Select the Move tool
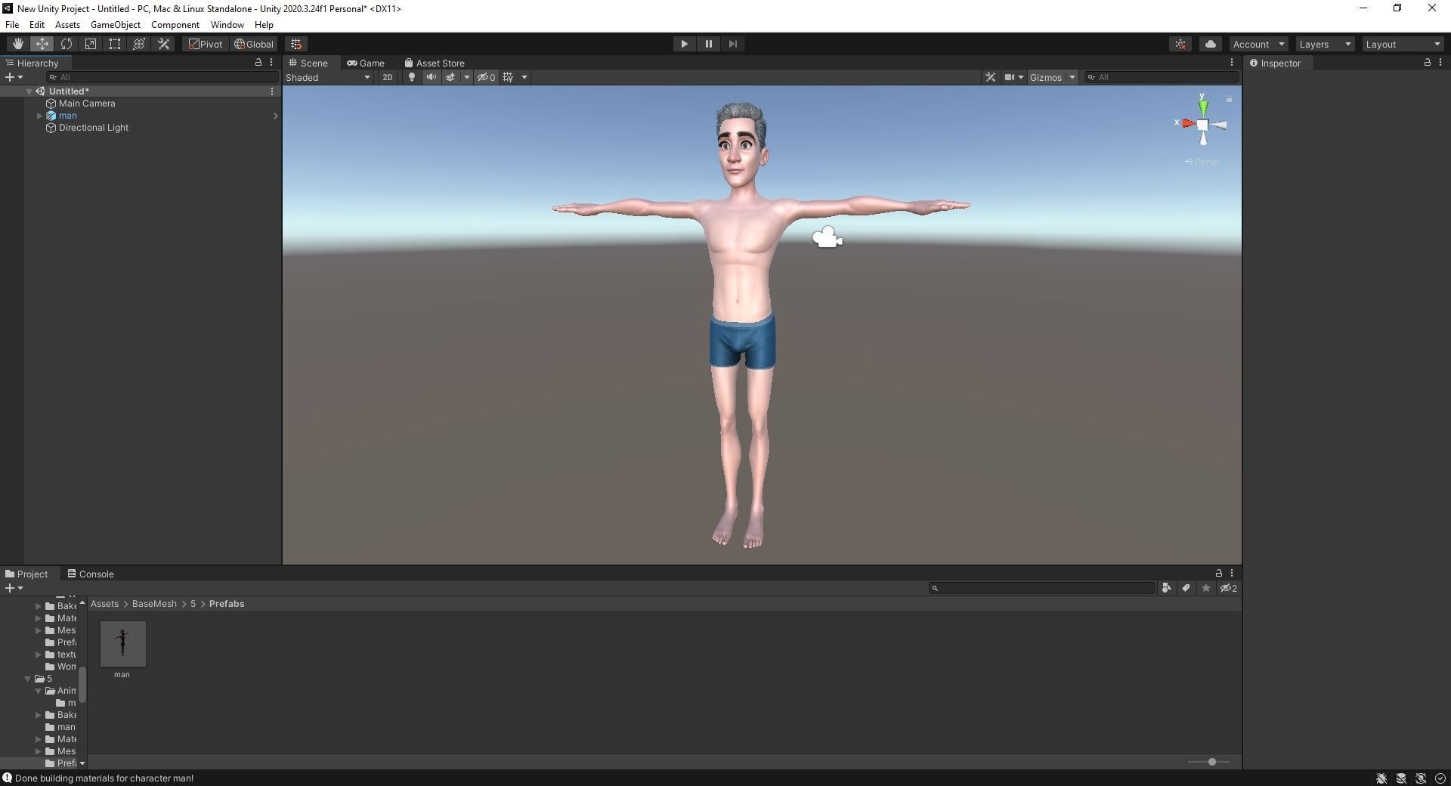Viewport: 1451px width, 786px height. [42, 44]
